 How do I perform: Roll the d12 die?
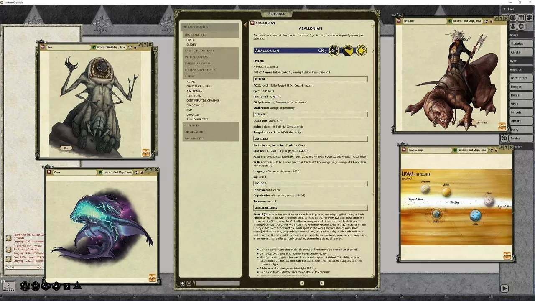pyautogui.click(x=36, y=286)
